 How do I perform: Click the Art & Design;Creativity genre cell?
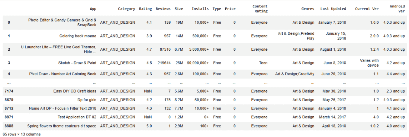click(295, 74)
